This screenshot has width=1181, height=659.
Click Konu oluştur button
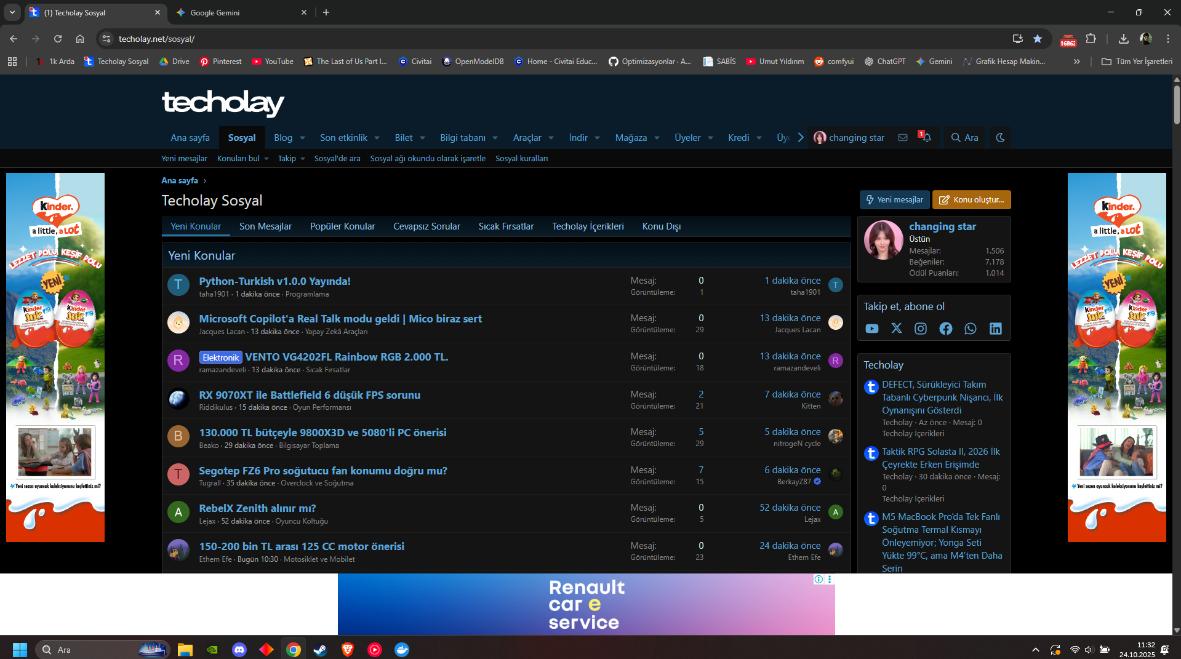[x=971, y=200]
